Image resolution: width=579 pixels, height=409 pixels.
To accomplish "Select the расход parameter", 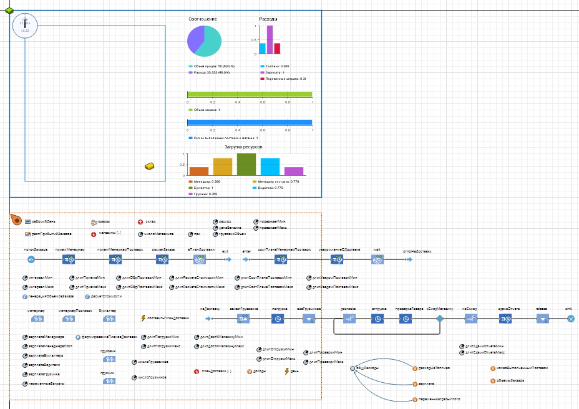I will point(215,222).
